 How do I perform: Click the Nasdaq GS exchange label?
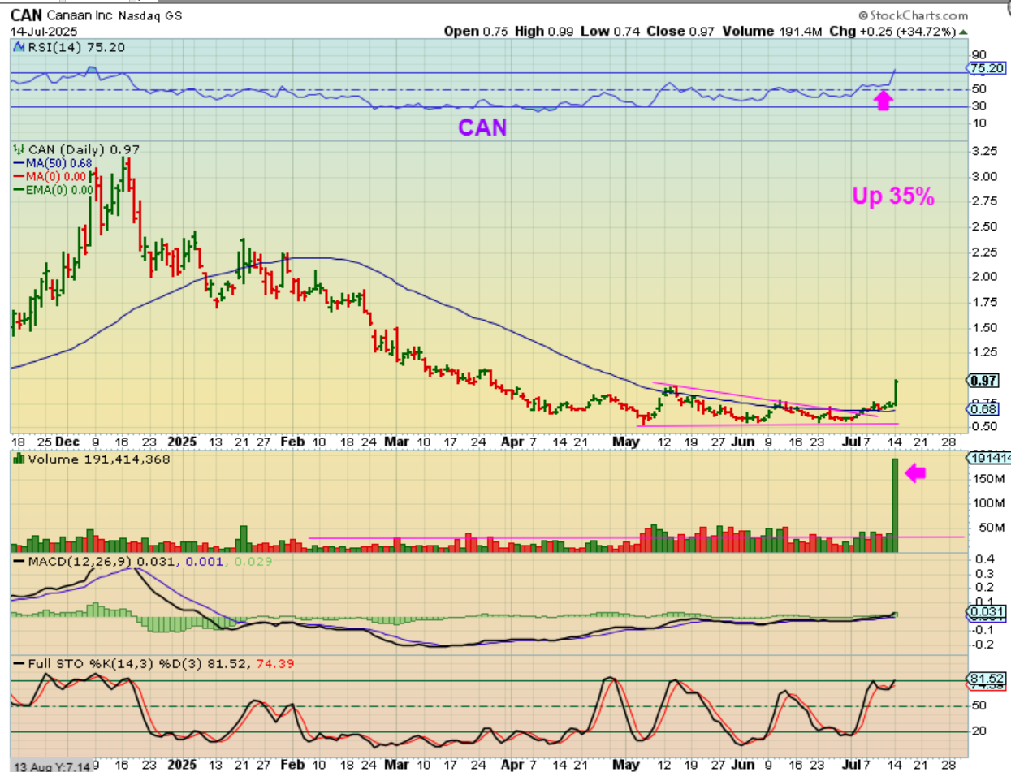click(150, 16)
